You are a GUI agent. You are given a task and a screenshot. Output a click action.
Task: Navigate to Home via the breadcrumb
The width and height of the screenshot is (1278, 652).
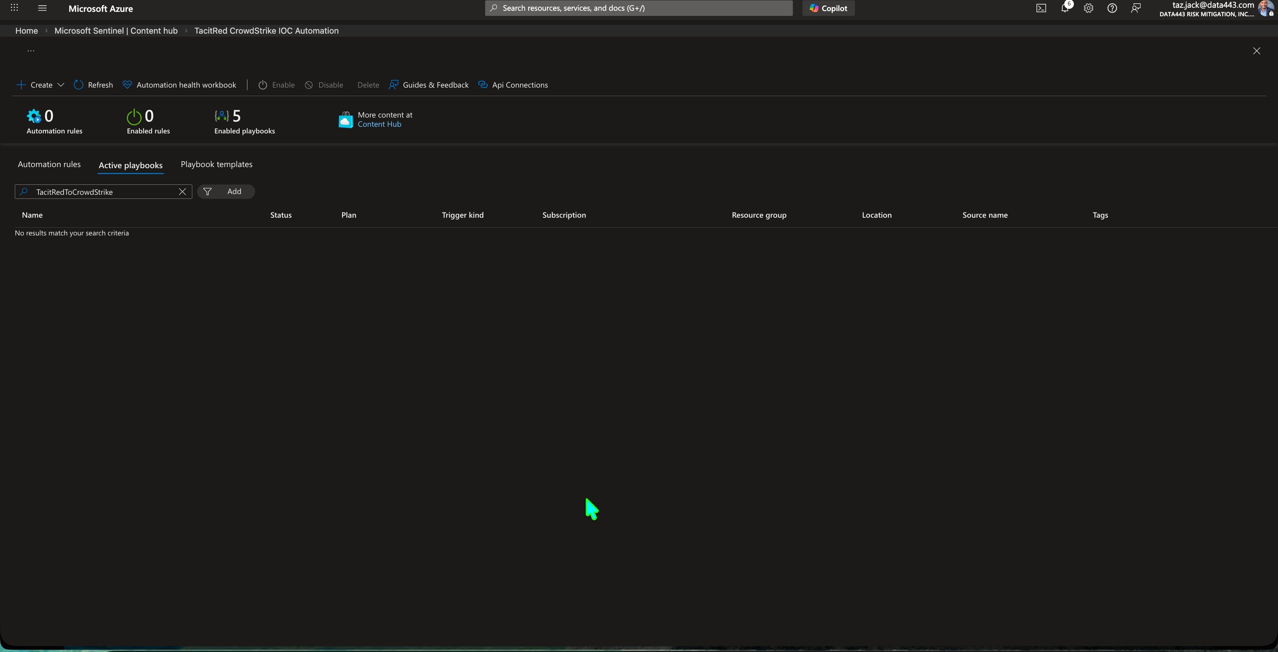[26, 30]
